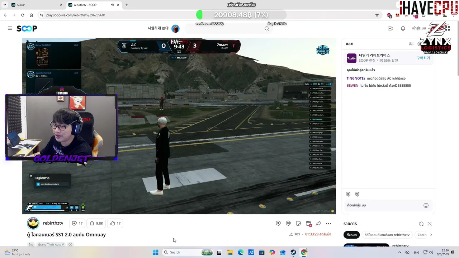
Task: Click the like button showing 17
Action: [115, 223]
